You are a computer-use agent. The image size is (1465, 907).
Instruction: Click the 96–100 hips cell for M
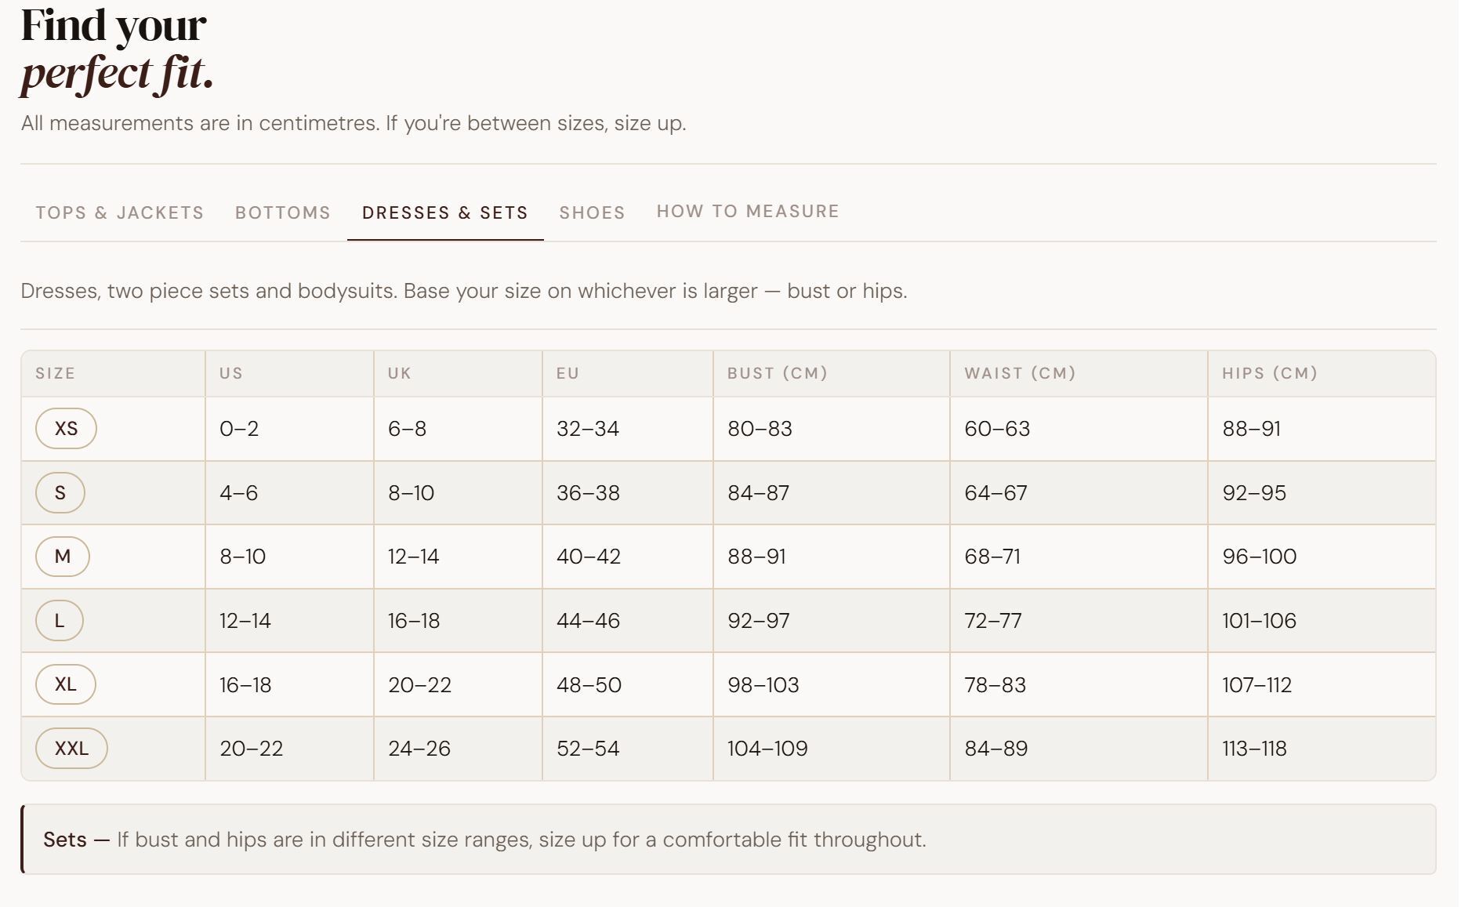1259,557
